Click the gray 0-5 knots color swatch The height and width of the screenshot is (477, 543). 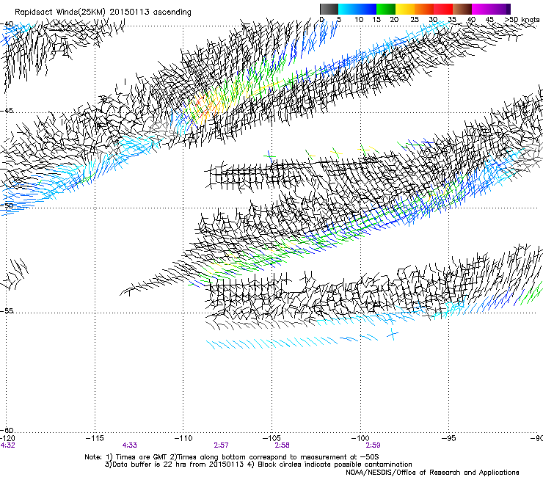329,9
